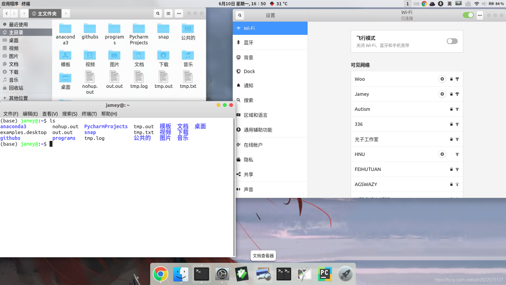Image resolution: width=506 pixels, height=285 pixels.
Task: Open the 文件(F) menu in terminal
Action: [x=11, y=114]
